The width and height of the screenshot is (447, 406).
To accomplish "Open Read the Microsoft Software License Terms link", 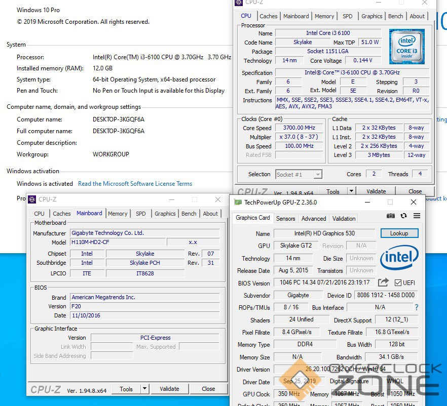I will click(x=135, y=184).
